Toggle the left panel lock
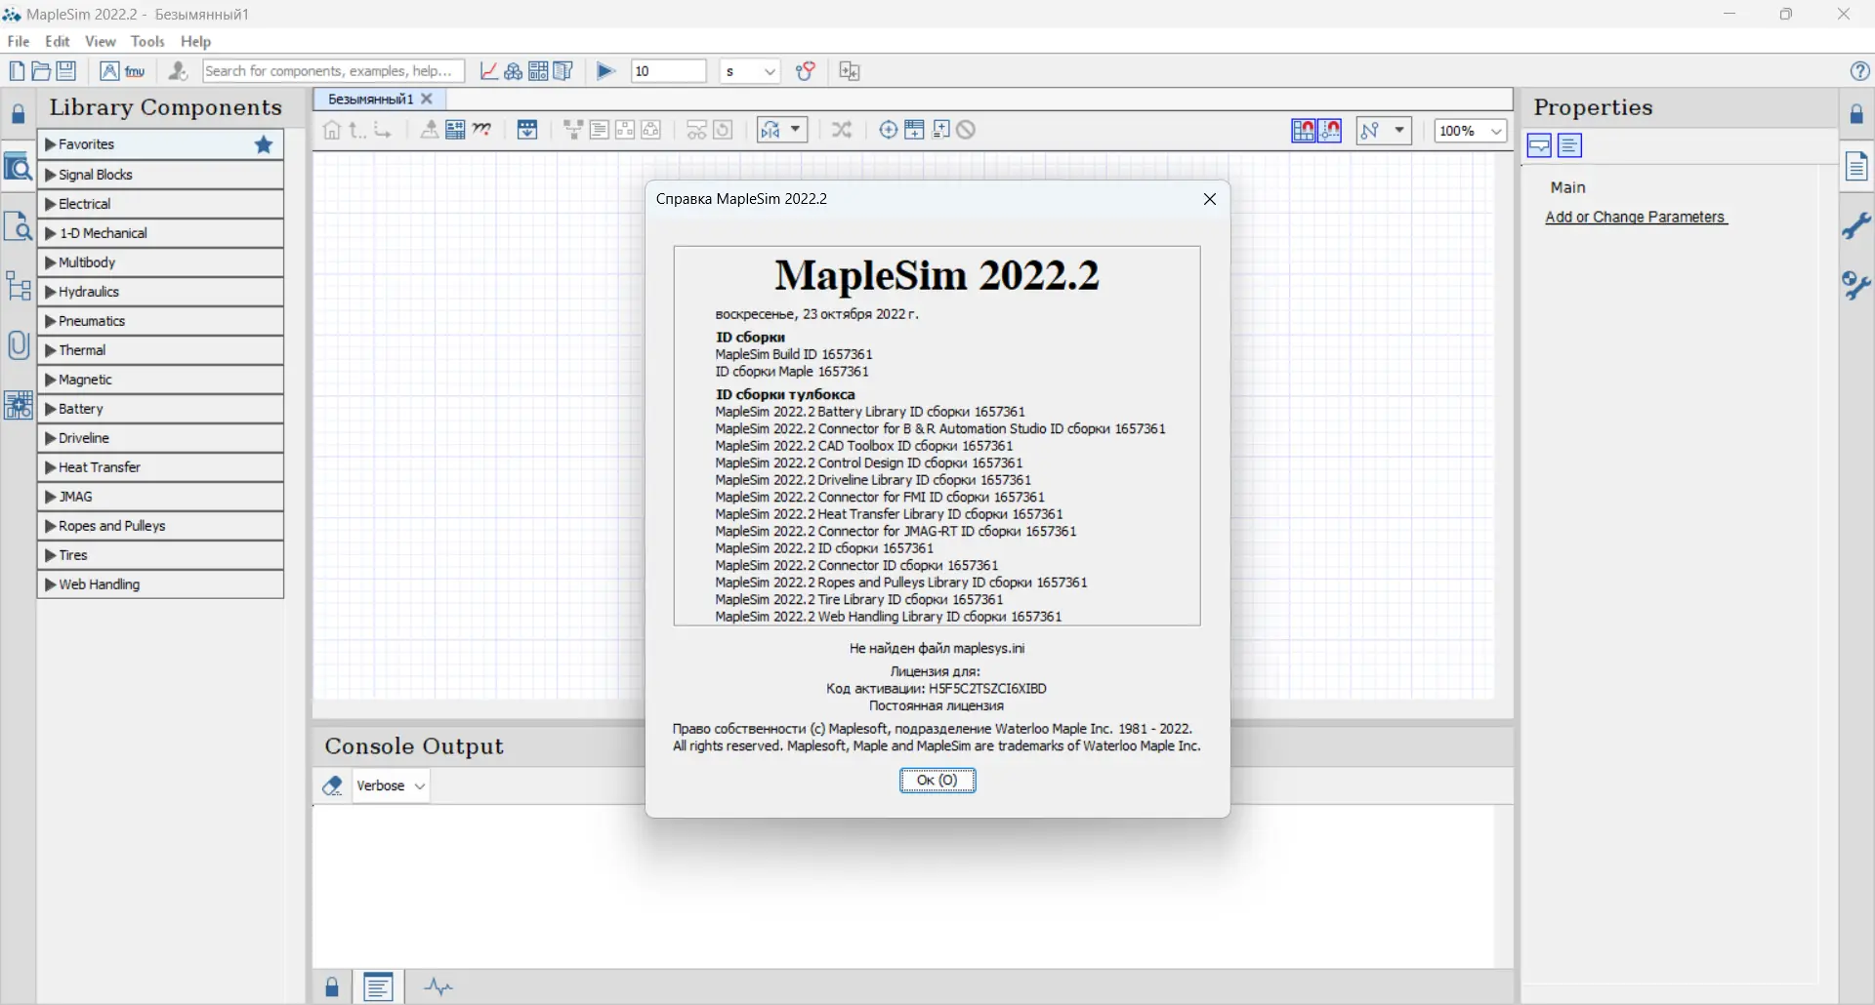The height and width of the screenshot is (1005, 1875). tap(19, 114)
